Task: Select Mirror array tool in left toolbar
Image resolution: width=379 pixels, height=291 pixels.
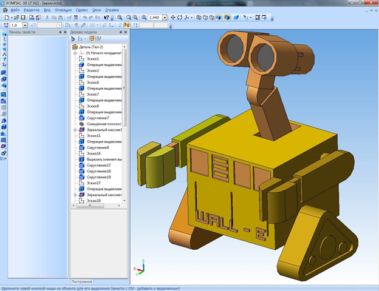Action: 4,147
